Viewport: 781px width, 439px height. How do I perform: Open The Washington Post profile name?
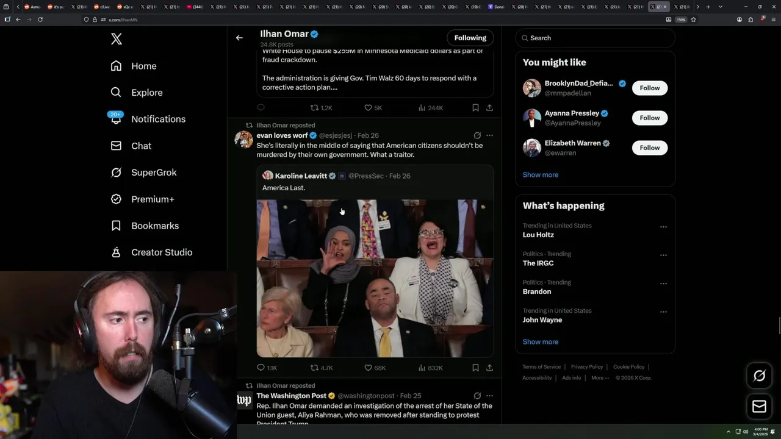click(292, 396)
